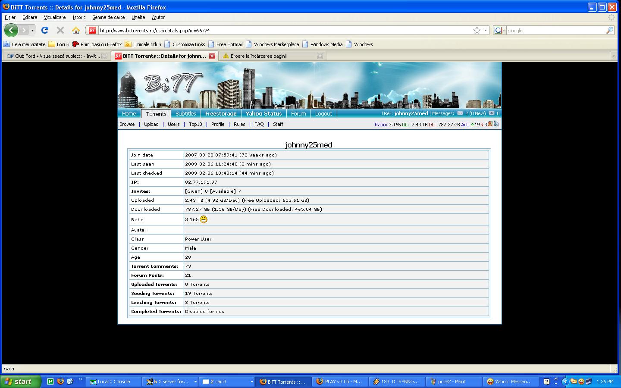Viewport: 621px width, 388px height.
Task: Click the search magnifier icon
Action: click(x=609, y=30)
